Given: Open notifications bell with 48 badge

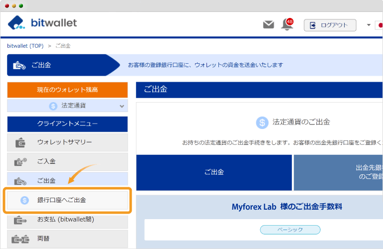Looking at the screenshot, I should tap(287, 24).
